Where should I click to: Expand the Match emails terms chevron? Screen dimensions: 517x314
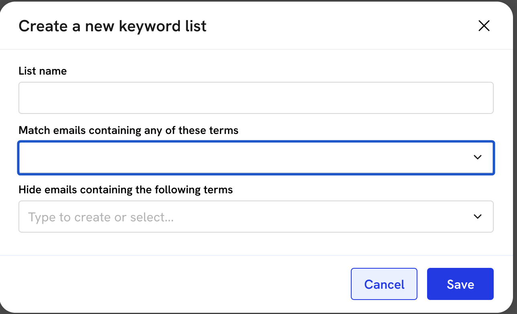477,157
